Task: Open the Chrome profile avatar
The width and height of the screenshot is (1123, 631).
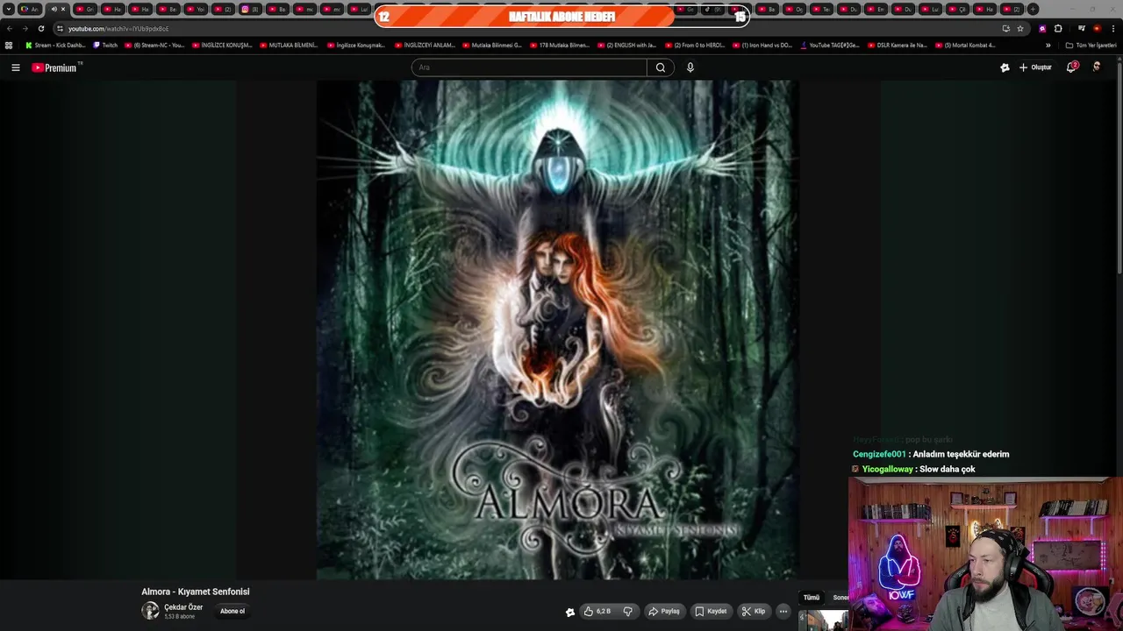Action: [1097, 28]
